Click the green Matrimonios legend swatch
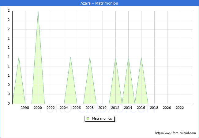Viewport: 199px width, 138px height. [88, 119]
